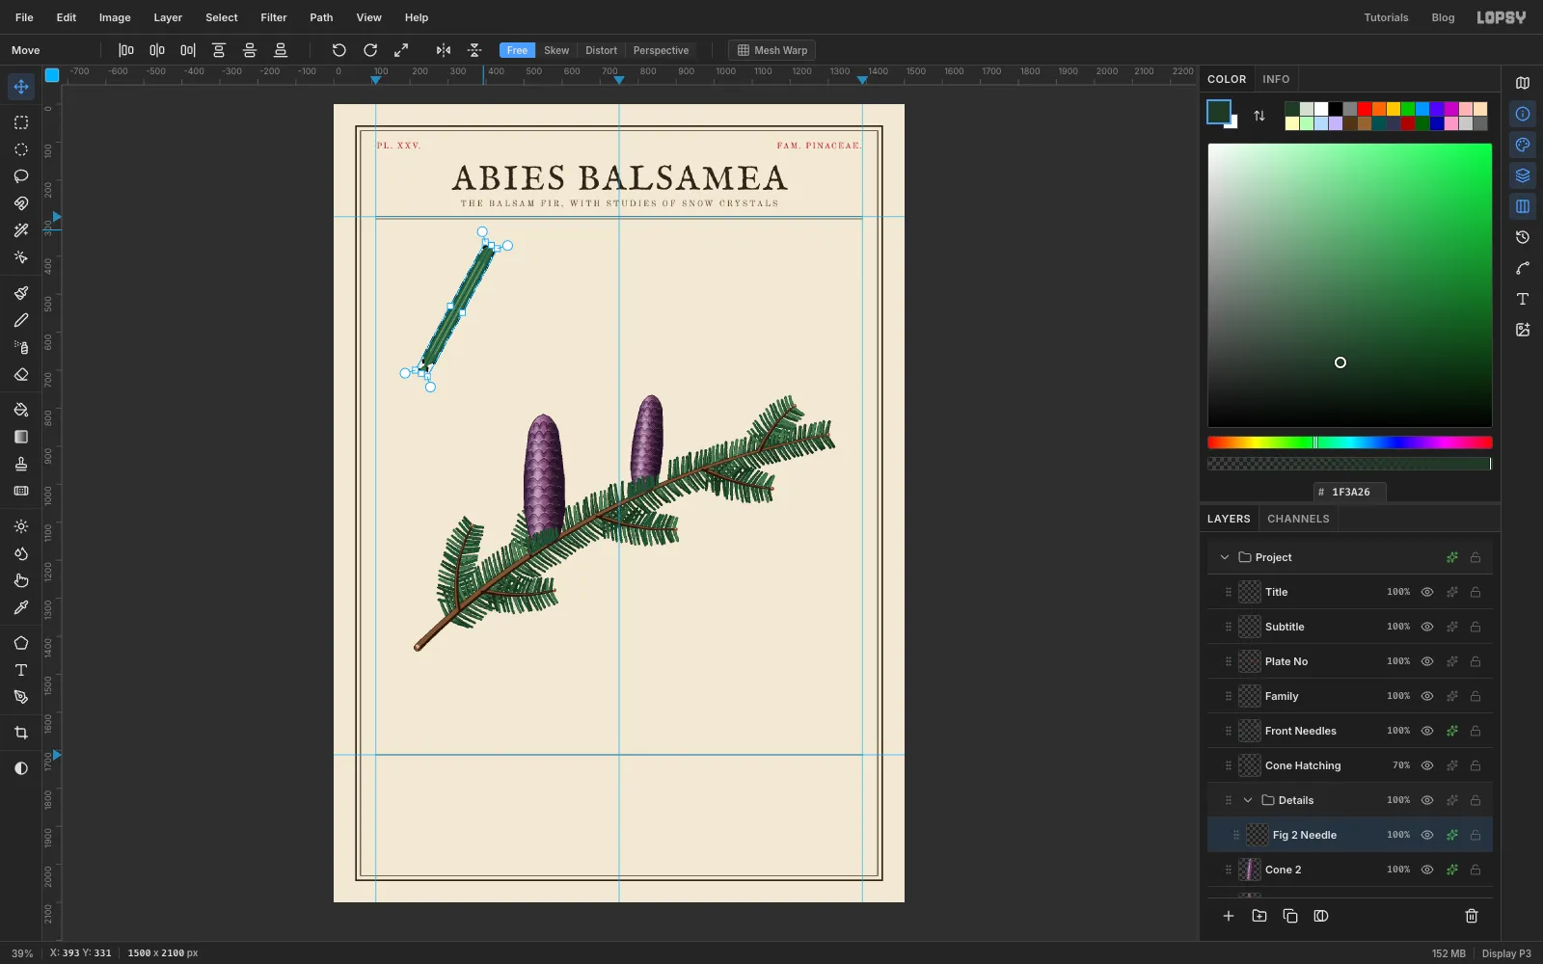Select the Magic Wand tool

tap(21, 230)
